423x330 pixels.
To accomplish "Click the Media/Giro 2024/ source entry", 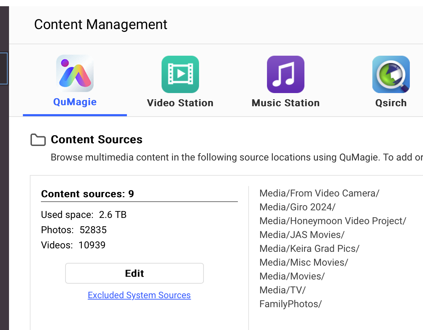I will [x=297, y=207].
